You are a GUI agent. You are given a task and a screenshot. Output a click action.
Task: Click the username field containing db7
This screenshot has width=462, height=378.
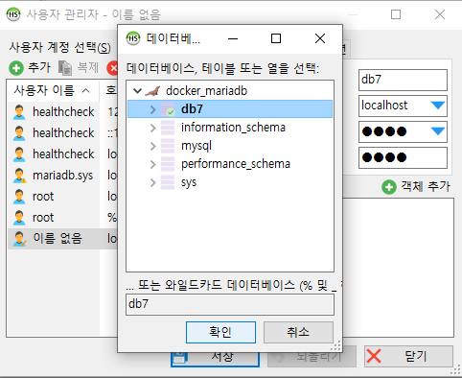point(403,80)
